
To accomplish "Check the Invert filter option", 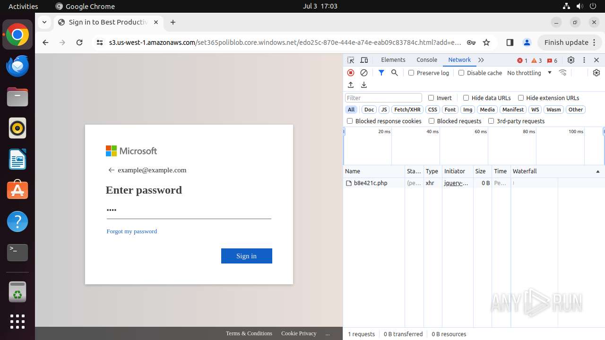I will click(431, 98).
